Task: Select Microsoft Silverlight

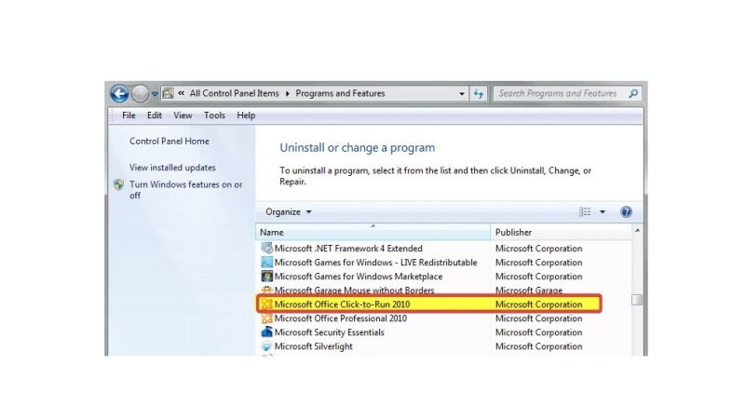Action: click(314, 346)
